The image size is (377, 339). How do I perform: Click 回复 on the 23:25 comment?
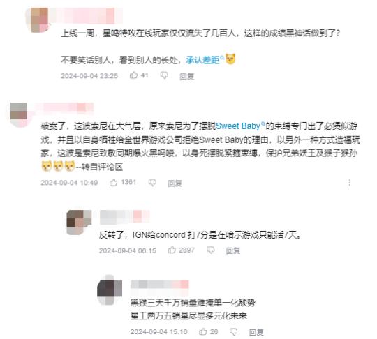coord(187,76)
